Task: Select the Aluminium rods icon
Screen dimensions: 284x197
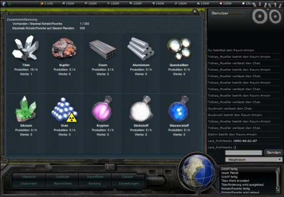Action: [x=141, y=49]
